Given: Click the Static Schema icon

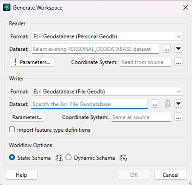Looking at the screenshot, I should (x=59, y=158).
